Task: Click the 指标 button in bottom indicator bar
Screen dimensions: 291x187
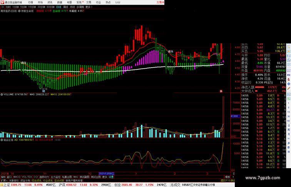Action: pos(3,177)
